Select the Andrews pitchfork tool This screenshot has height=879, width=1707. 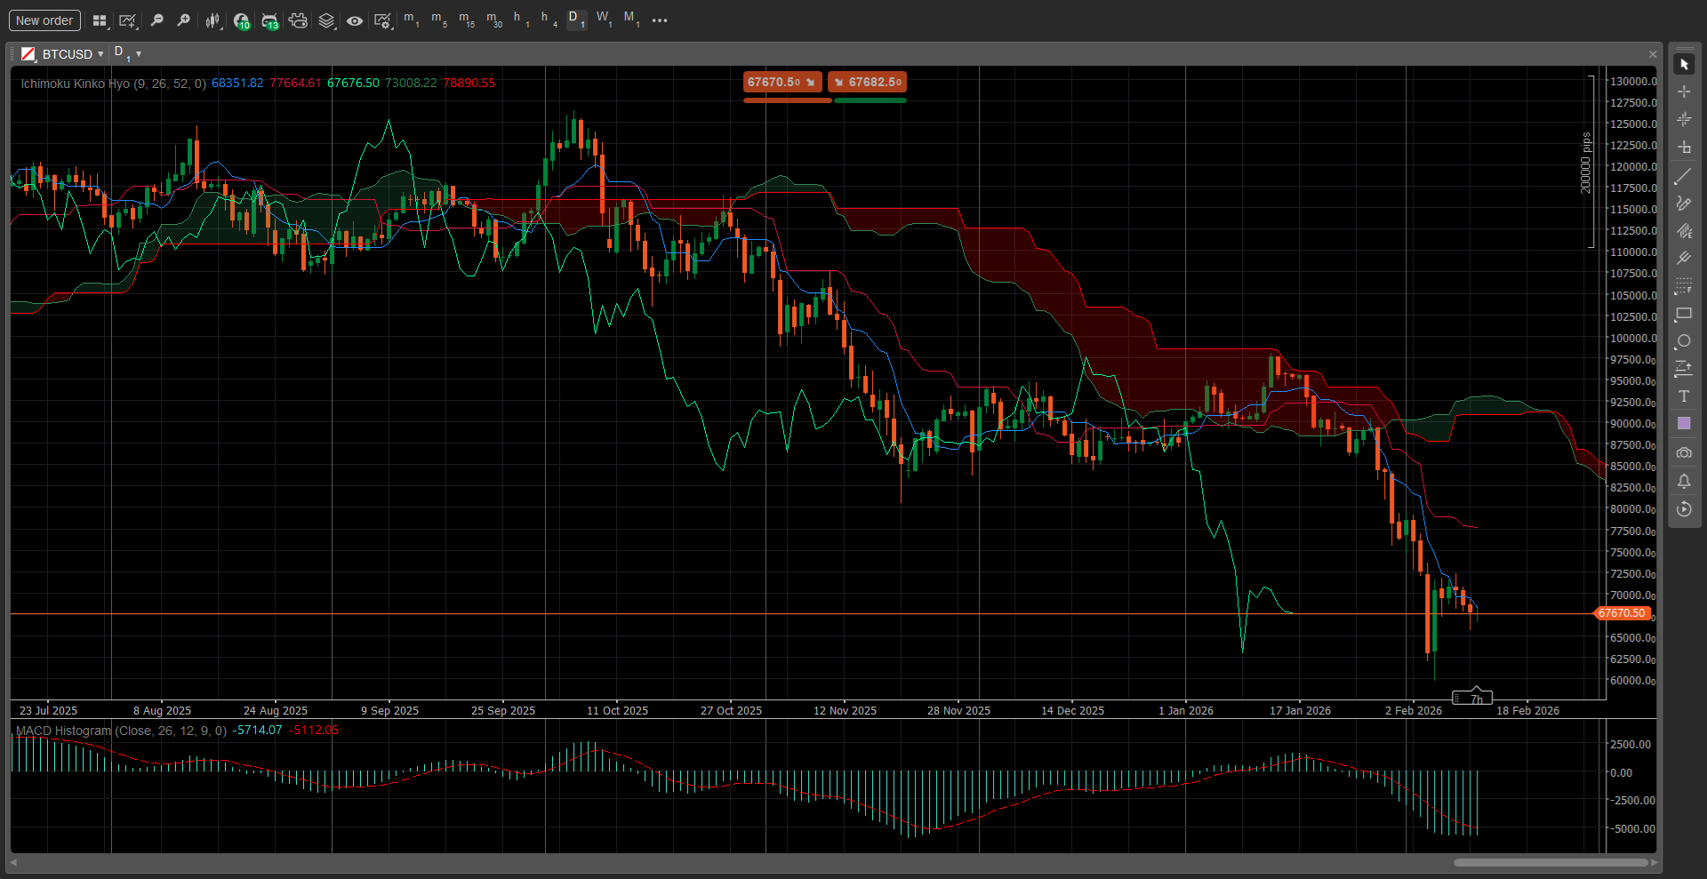[x=1684, y=259]
